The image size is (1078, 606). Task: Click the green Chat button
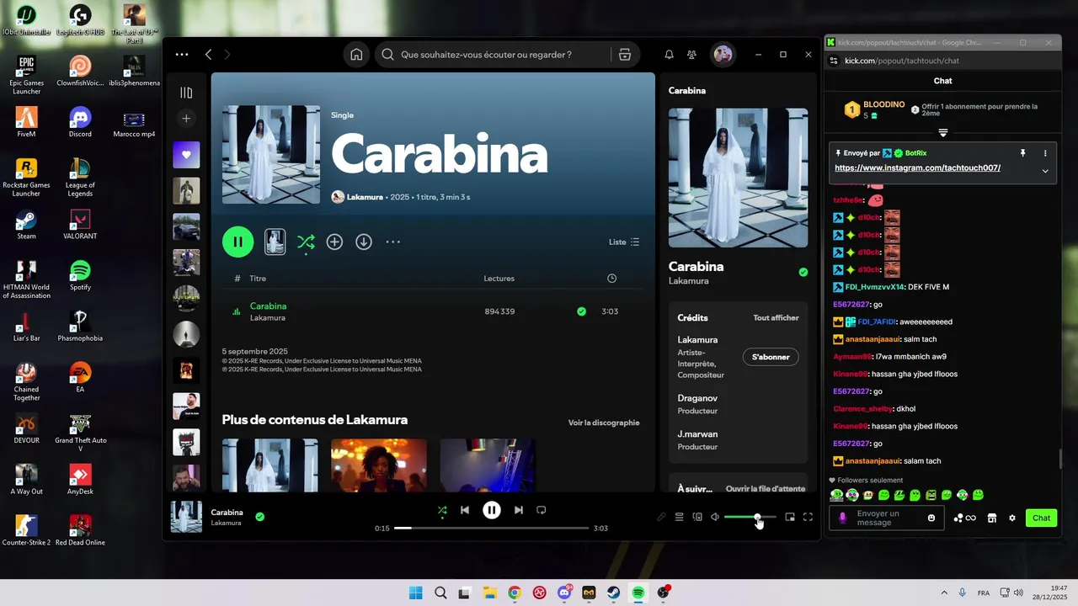pyautogui.click(x=1042, y=518)
